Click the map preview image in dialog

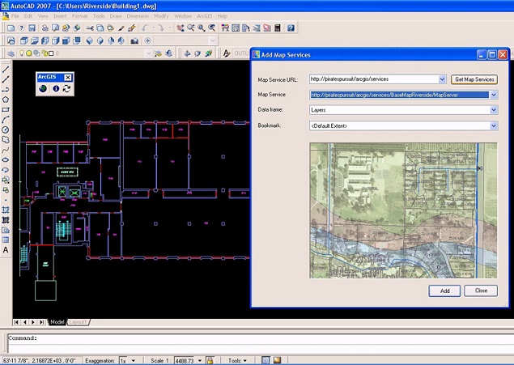403,210
